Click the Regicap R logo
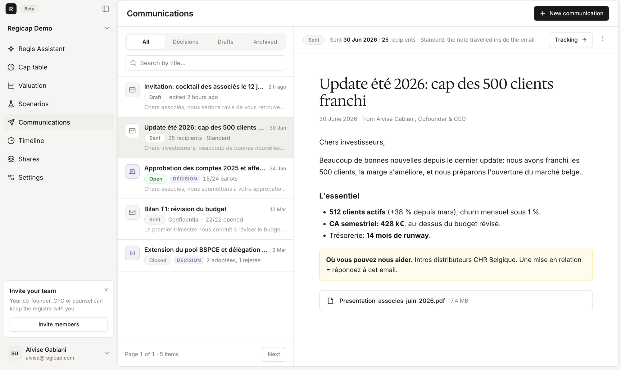This screenshot has width=621, height=370. [x=11, y=9]
